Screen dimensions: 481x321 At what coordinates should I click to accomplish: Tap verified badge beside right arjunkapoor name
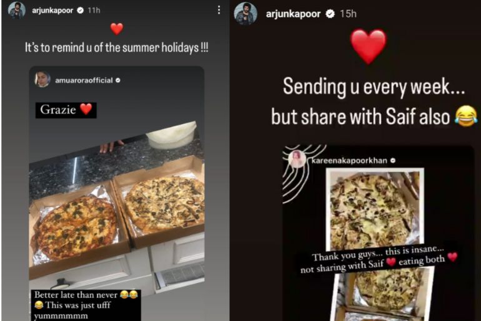click(330, 14)
